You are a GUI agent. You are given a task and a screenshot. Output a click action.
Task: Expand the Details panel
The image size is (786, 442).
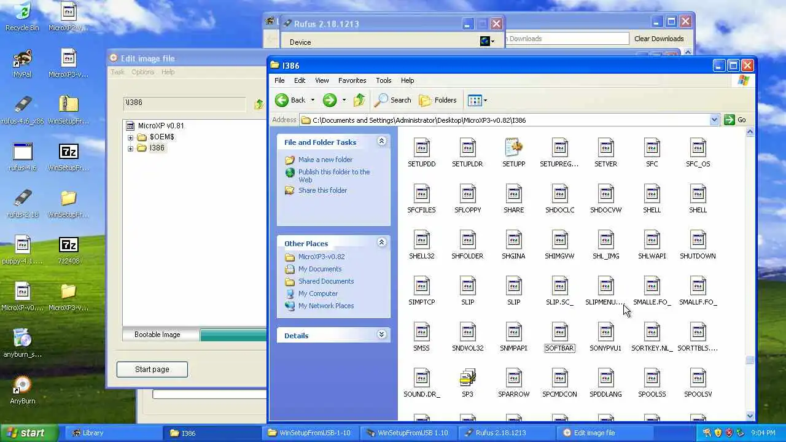[381, 335]
